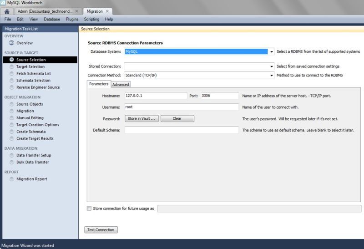
Task: Open the Scripting menu
Action: (x=91, y=19)
